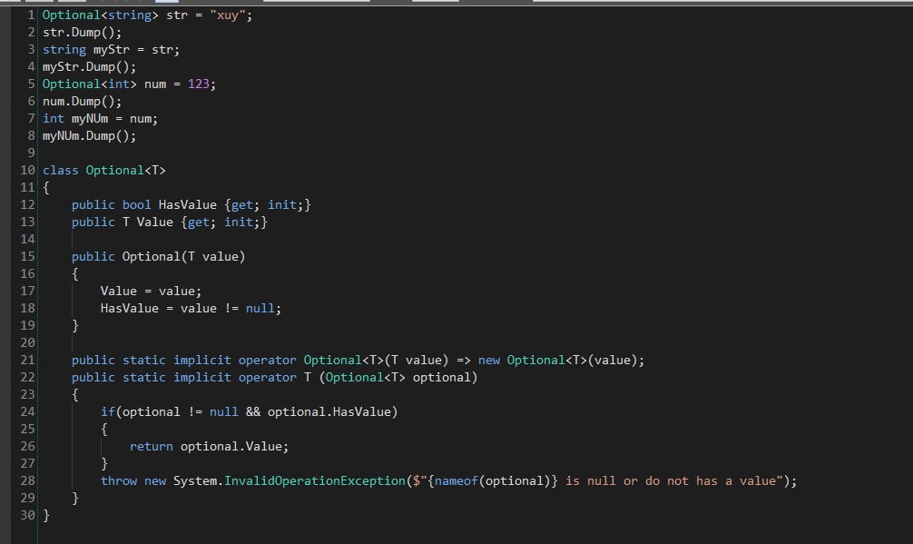This screenshot has height=544, width=913.
Task: Click line number 20 in the gutter
Action: coord(27,342)
